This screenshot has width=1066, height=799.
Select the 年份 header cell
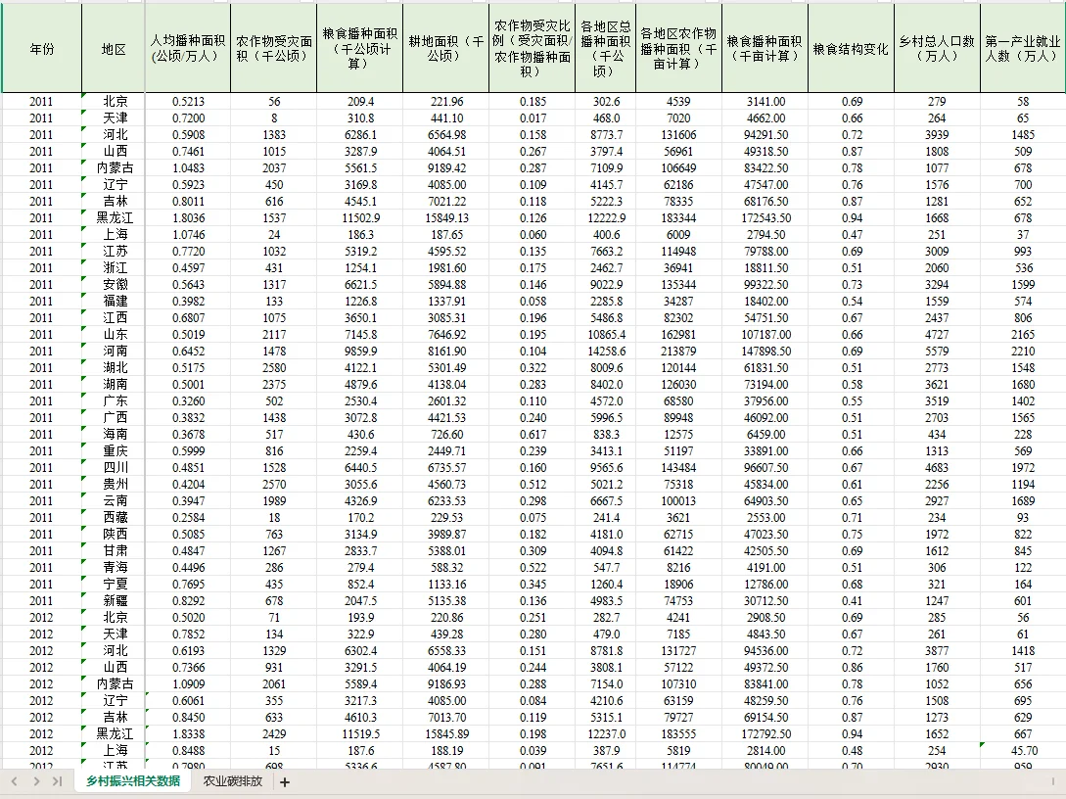(40, 47)
